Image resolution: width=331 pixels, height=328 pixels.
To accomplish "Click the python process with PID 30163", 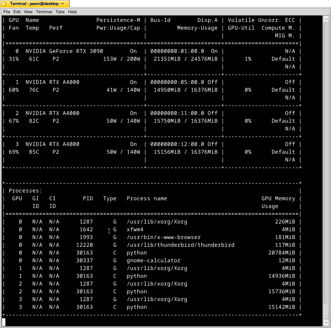I will tap(137, 252).
